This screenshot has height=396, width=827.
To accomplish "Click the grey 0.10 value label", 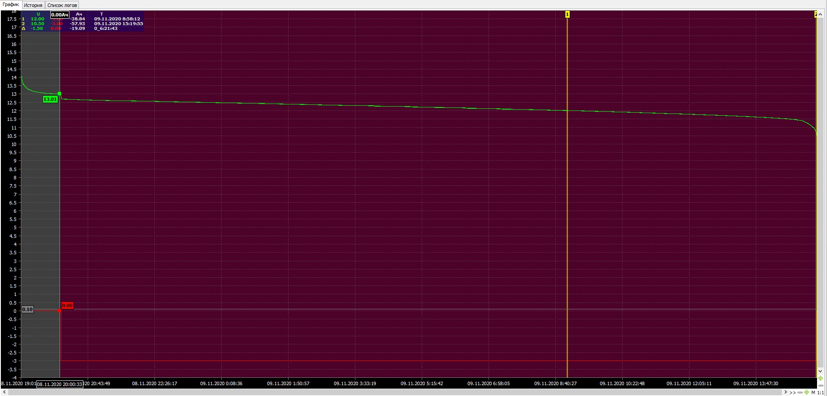I will click(x=27, y=309).
